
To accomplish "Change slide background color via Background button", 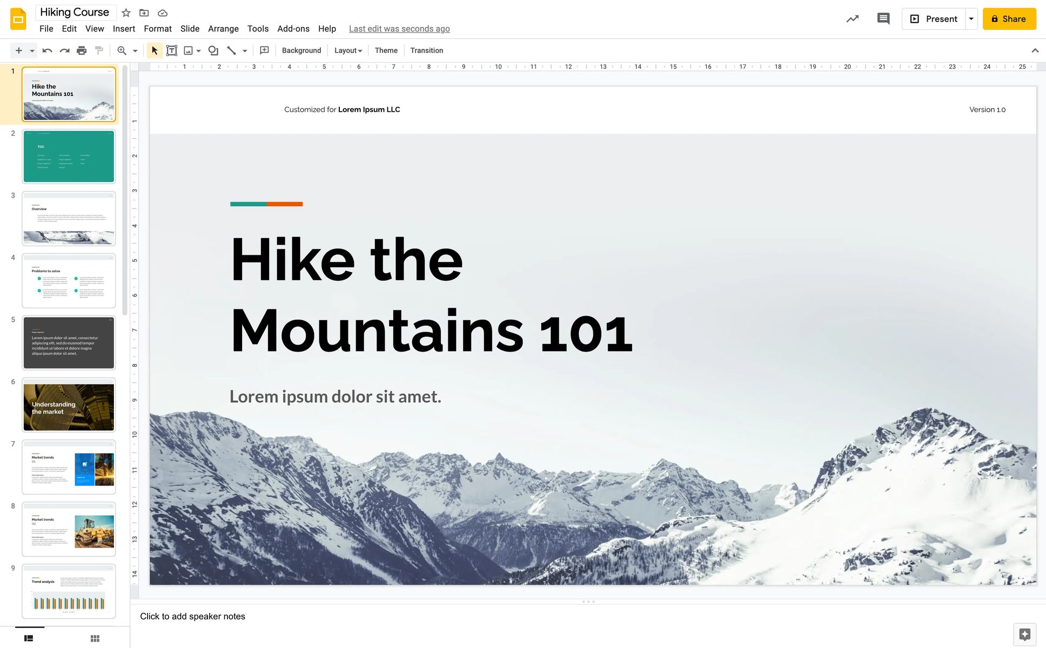I will pos(301,50).
